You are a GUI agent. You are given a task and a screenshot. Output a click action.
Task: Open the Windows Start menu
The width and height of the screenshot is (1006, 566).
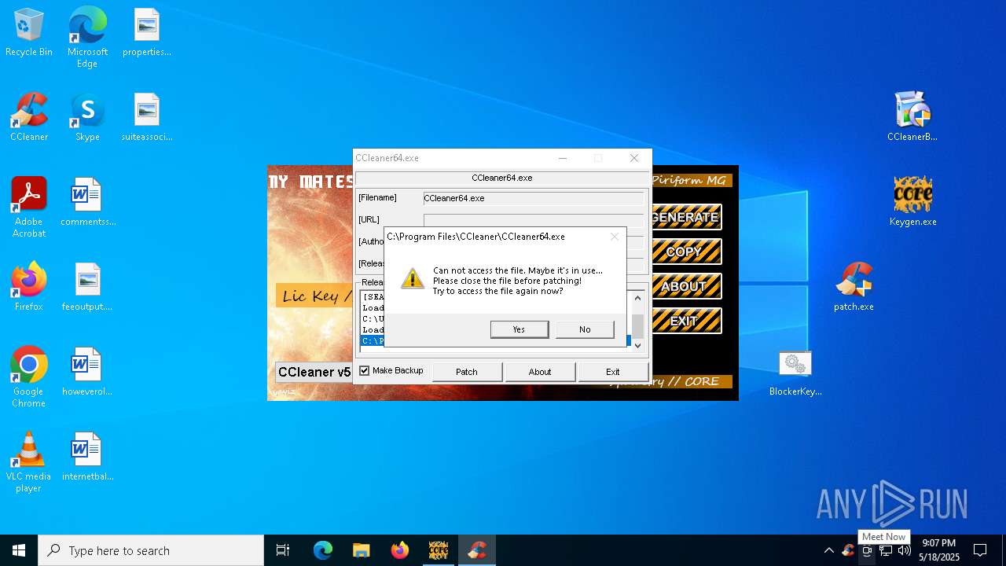19,550
